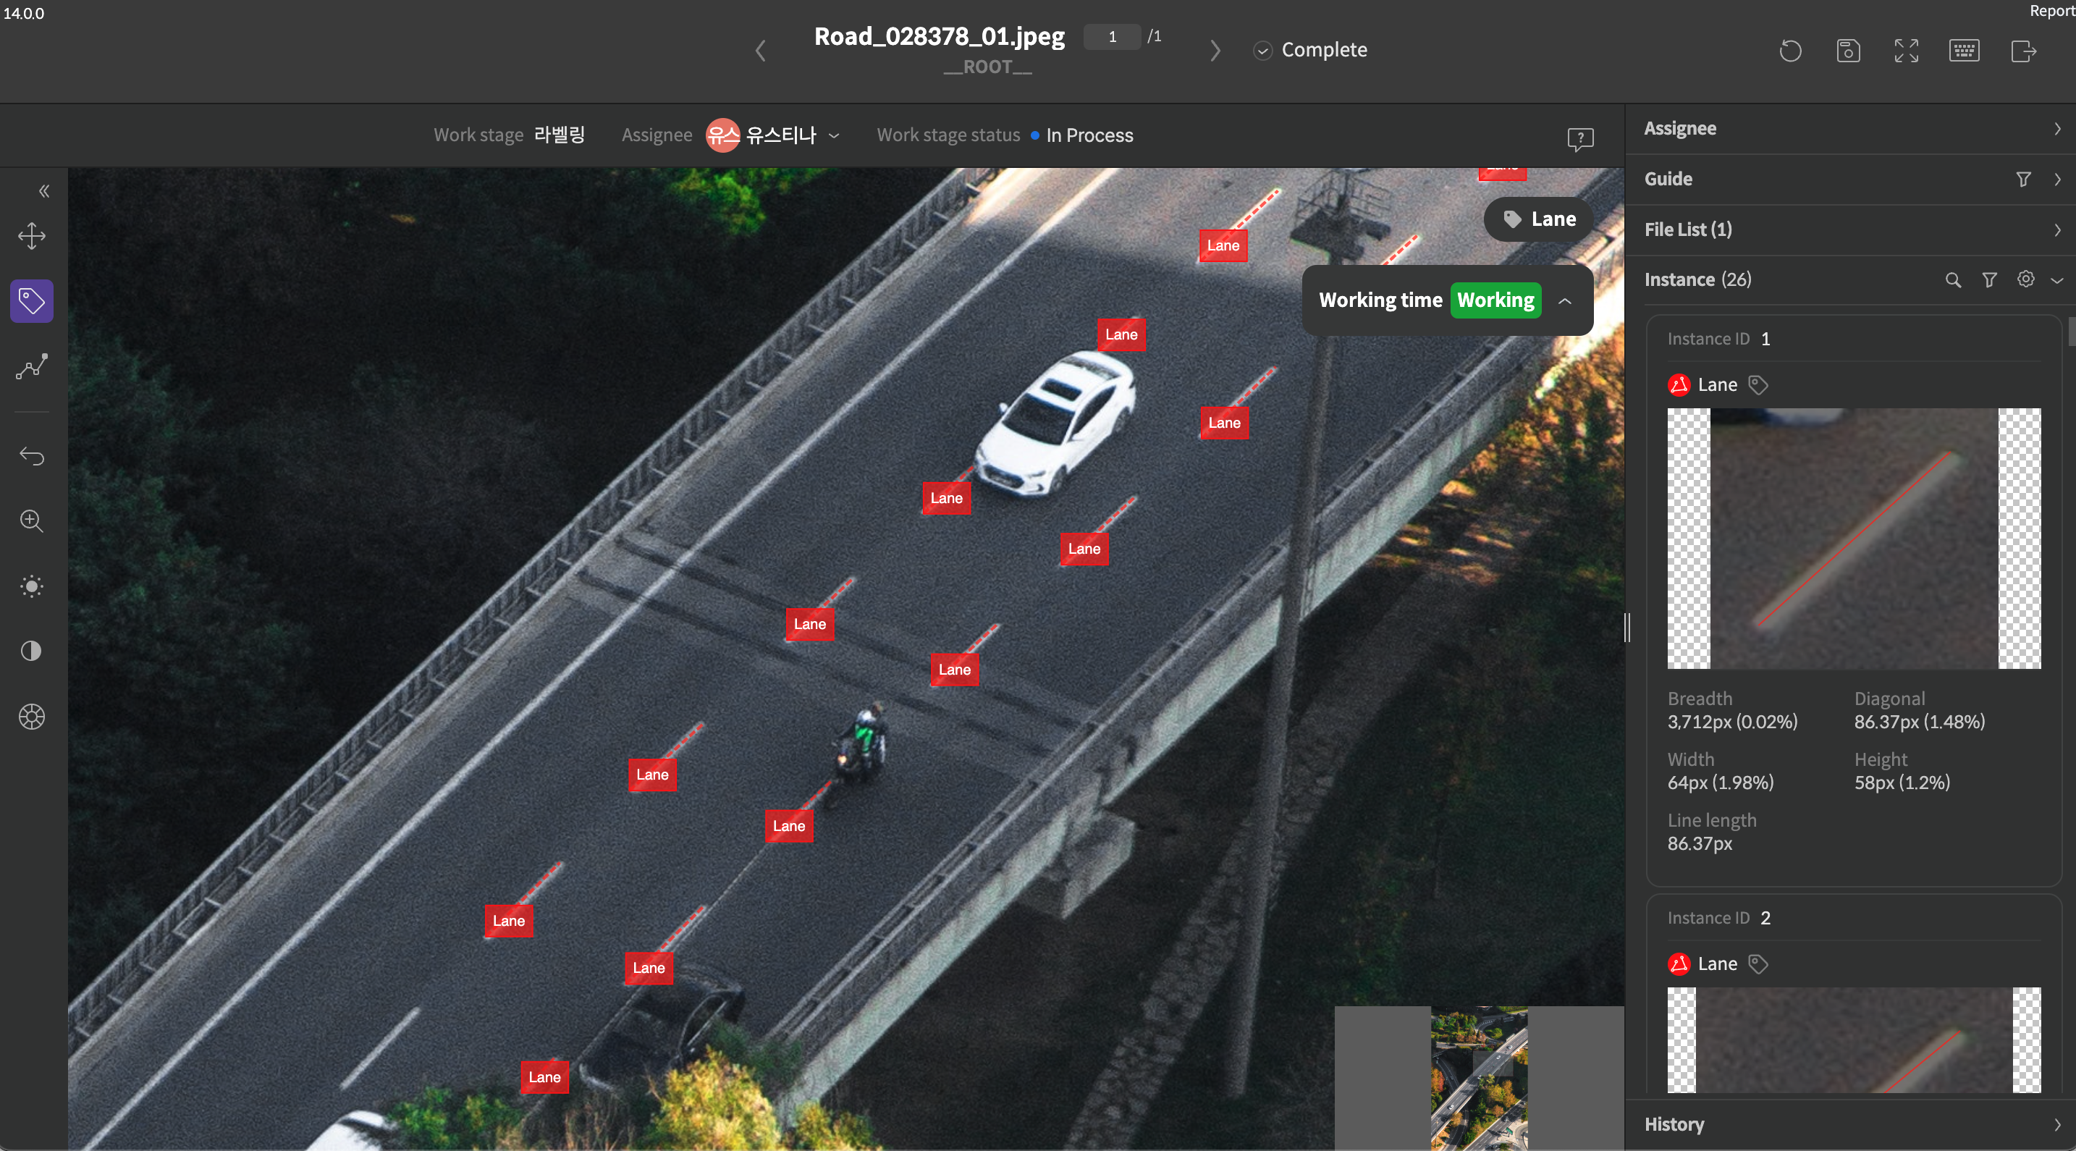The width and height of the screenshot is (2076, 1151).
Task: Click the minimap thumbnail preview
Action: 1479,1078
